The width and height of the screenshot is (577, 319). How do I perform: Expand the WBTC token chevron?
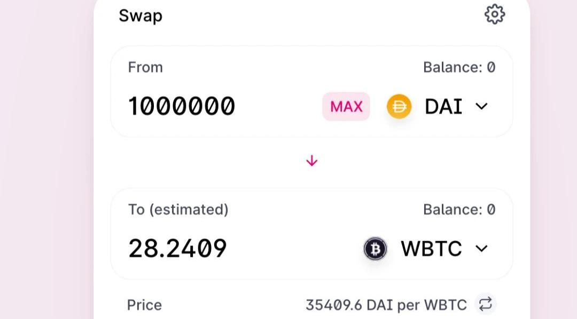click(x=481, y=249)
